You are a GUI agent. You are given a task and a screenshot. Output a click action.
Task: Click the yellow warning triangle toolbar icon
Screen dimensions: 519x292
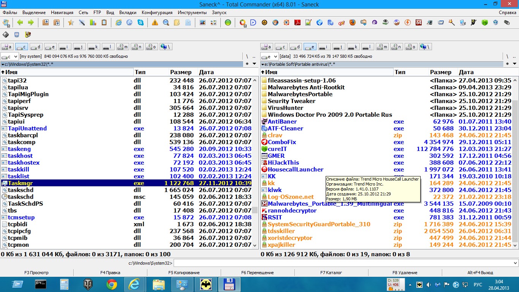point(155,22)
